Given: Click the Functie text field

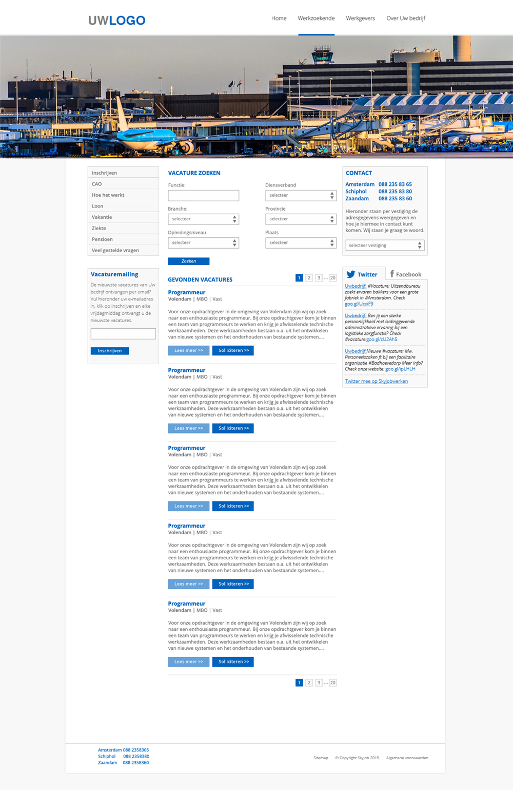Looking at the screenshot, I should [x=203, y=195].
